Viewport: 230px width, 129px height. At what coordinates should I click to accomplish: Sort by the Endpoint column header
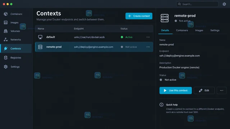pyautogui.click(x=79, y=29)
